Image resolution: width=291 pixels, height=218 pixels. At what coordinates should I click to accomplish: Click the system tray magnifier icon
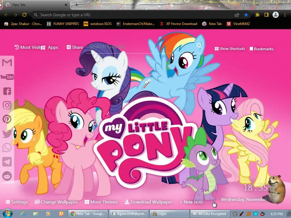point(249,214)
